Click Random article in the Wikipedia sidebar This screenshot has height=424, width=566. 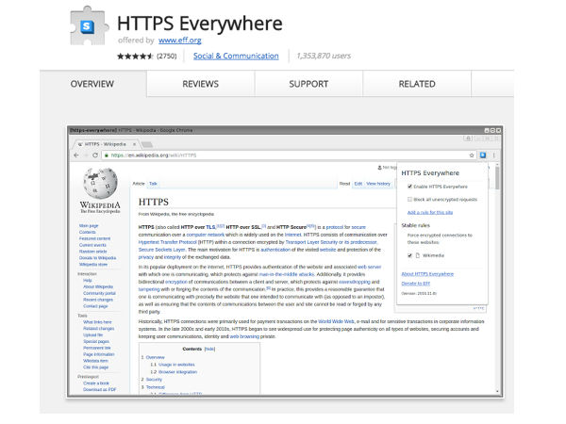point(93,252)
